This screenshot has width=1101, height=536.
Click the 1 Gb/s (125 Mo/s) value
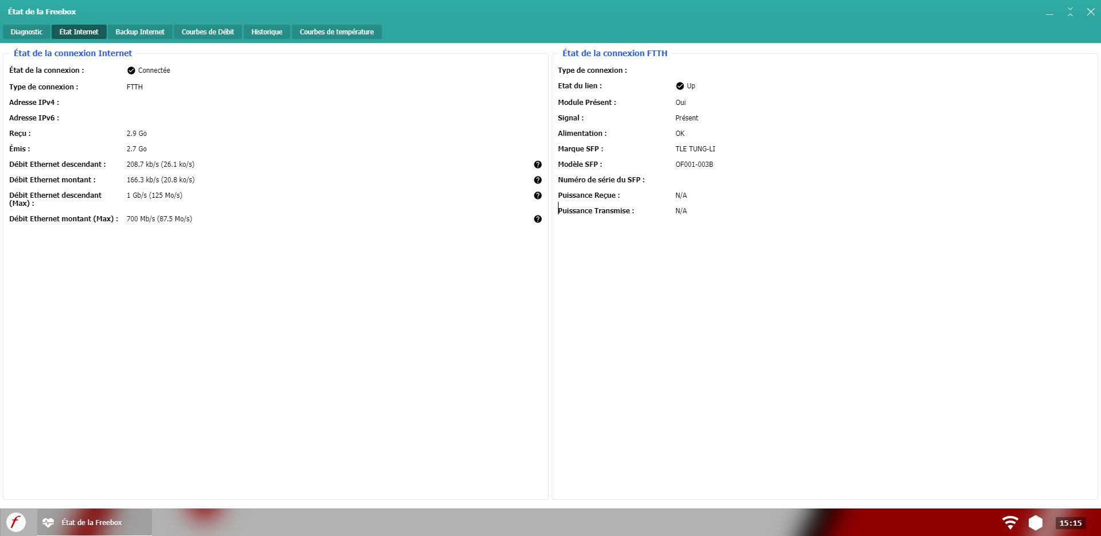point(154,195)
